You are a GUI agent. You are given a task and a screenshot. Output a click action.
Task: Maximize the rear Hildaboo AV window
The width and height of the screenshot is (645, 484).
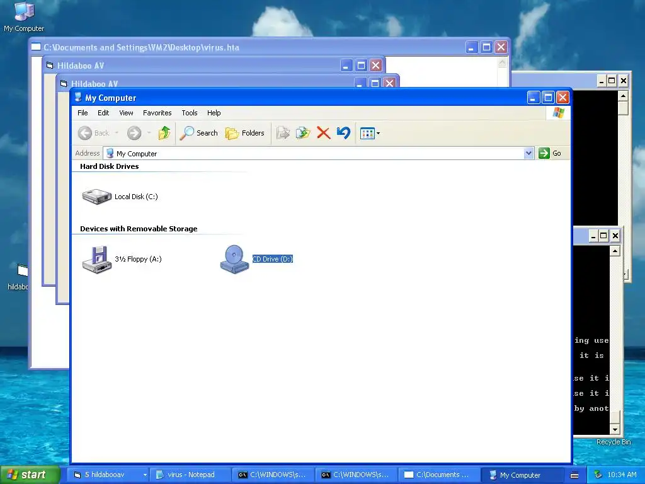coord(361,66)
